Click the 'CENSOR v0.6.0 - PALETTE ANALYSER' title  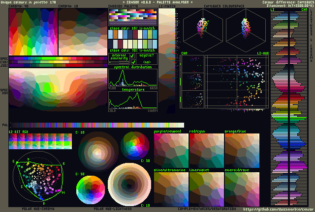157,2
